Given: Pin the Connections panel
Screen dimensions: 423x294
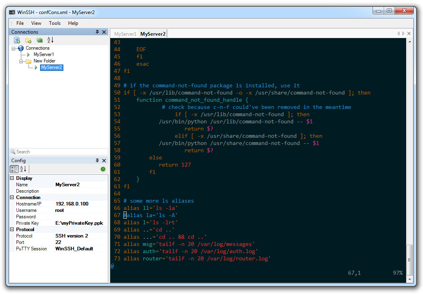Looking at the screenshot, I should [x=97, y=32].
